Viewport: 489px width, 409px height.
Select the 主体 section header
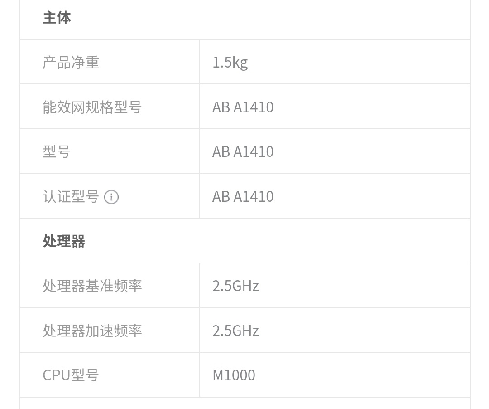[57, 18]
